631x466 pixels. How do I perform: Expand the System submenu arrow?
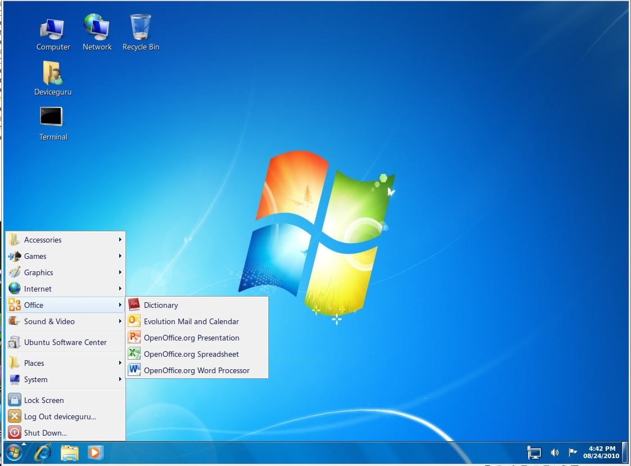pos(120,379)
